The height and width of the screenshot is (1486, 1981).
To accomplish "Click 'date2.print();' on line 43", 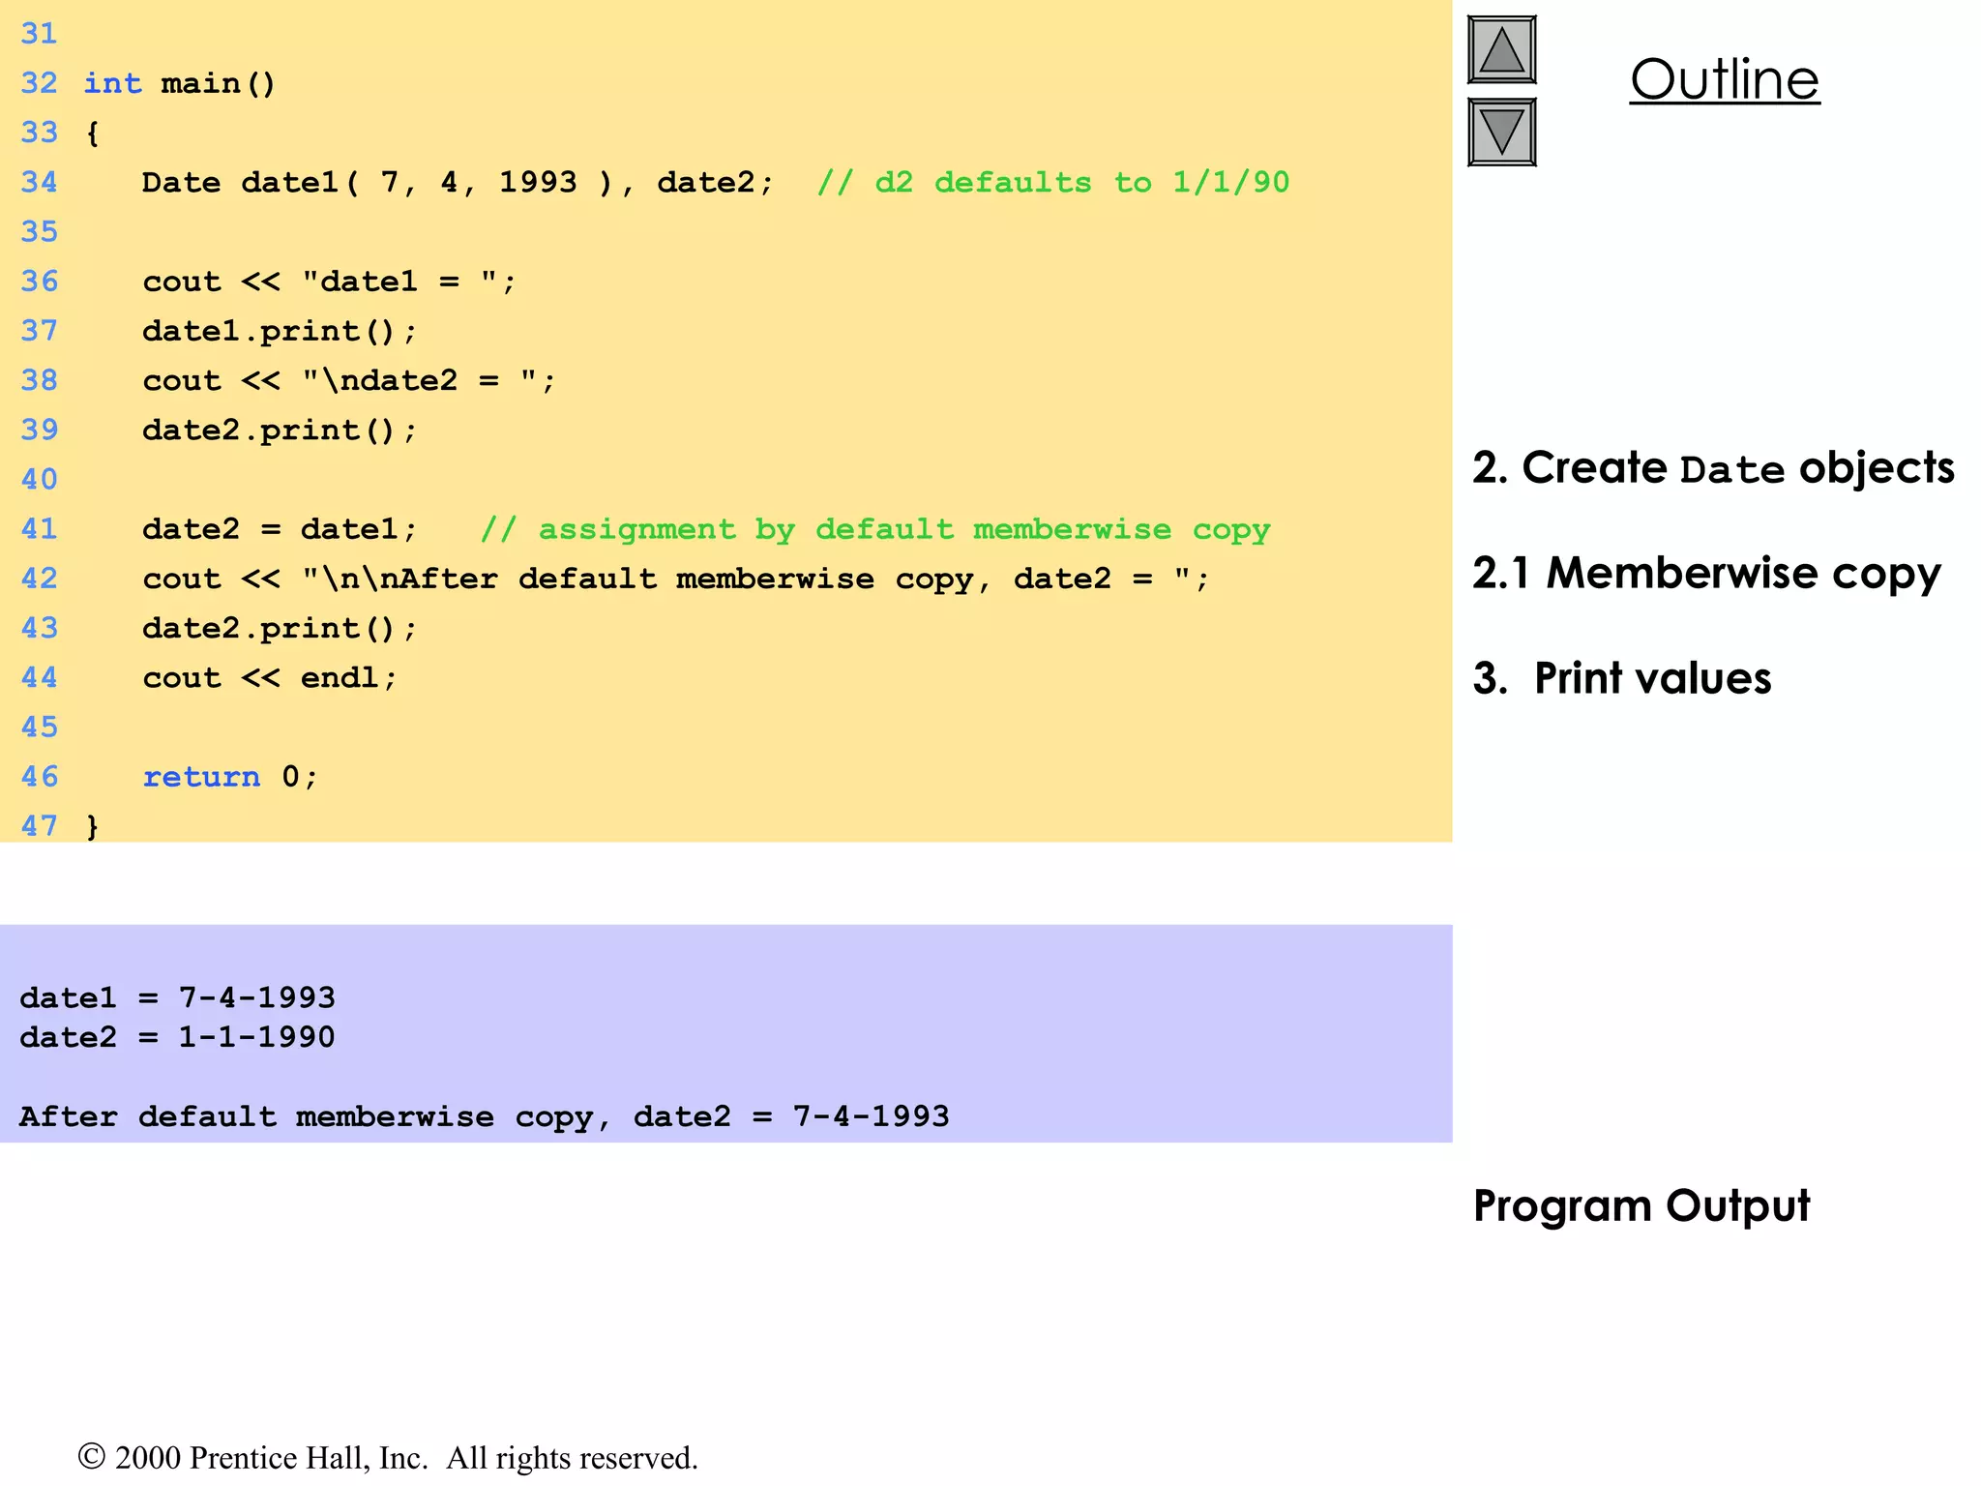I will pyautogui.click(x=280, y=629).
